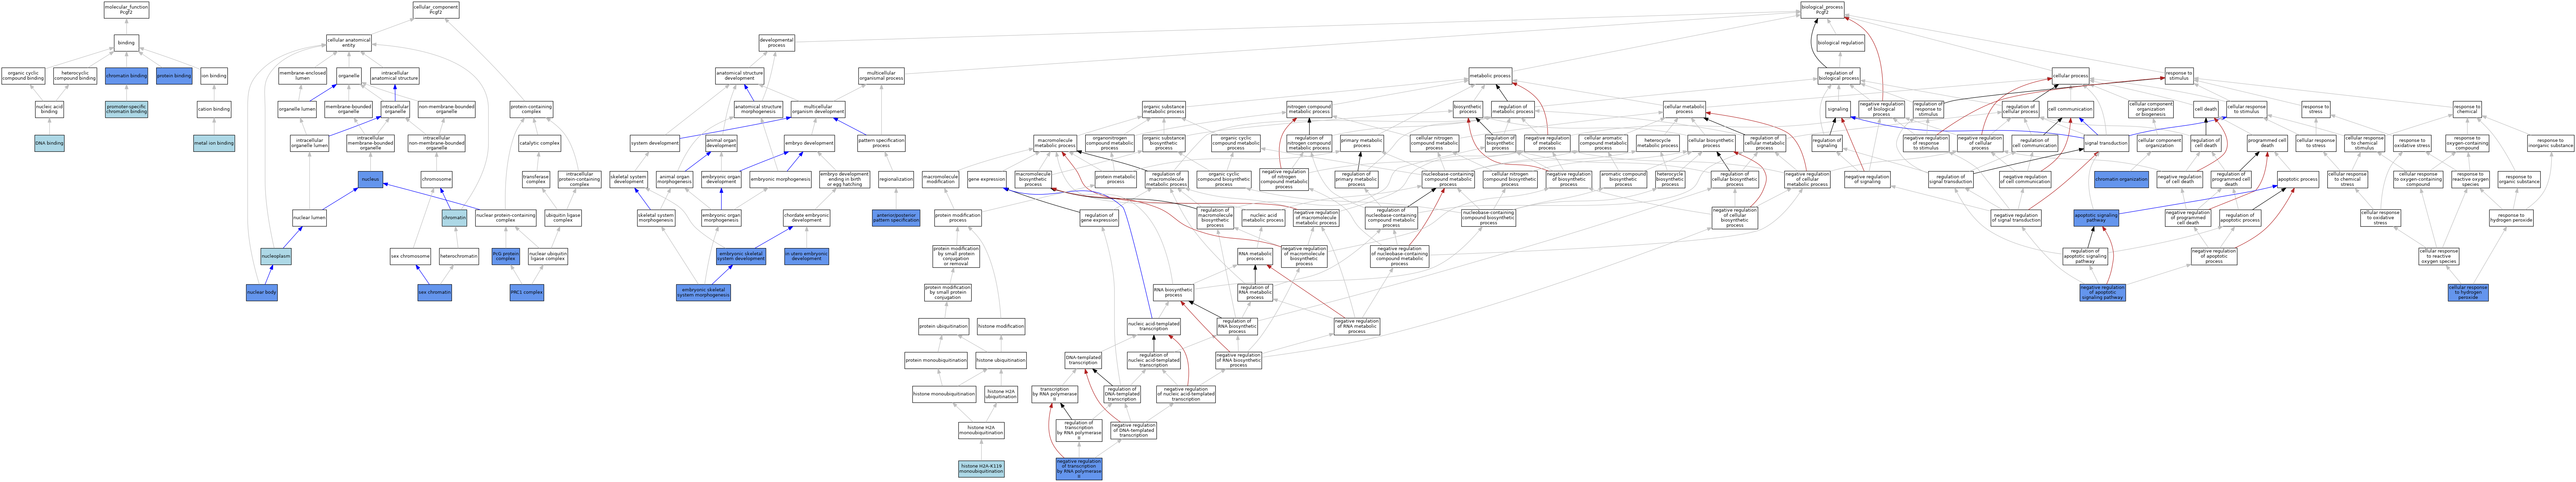The image size is (2576, 482).
Task: Select the 'cellular response to reactive oxygen species' node
Action: coord(2439,257)
